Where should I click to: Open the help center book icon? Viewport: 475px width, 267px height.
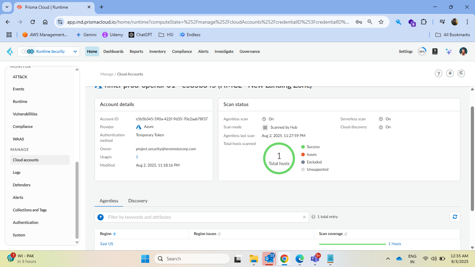pos(435,51)
